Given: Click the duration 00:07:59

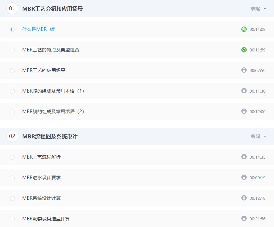Looking at the screenshot, I should (257, 71).
